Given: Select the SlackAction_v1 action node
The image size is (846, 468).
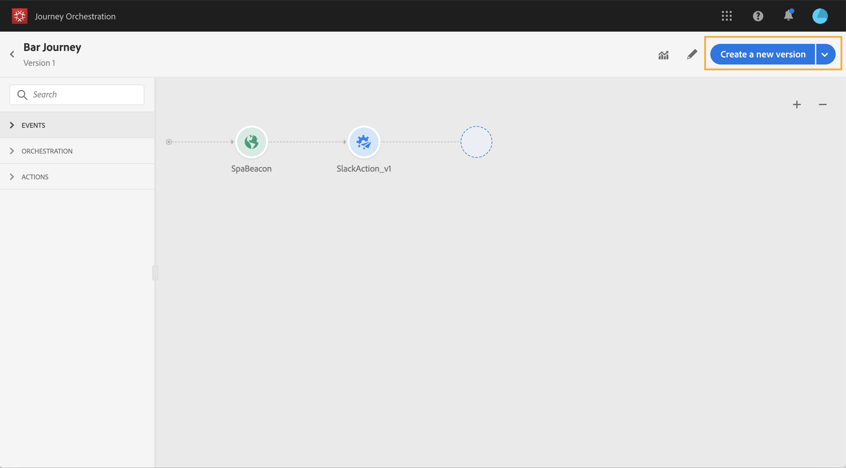Looking at the screenshot, I should point(363,142).
